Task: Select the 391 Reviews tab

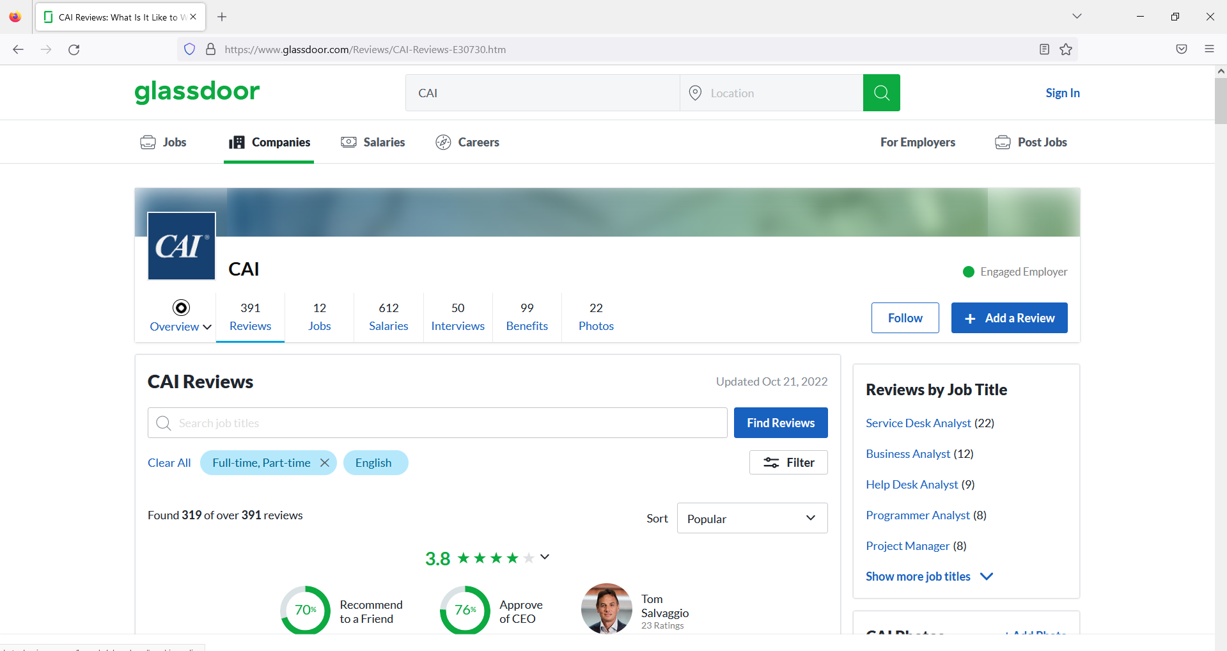Action: click(x=250, y=317)
